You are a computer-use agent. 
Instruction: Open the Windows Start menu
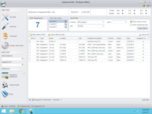4,111
